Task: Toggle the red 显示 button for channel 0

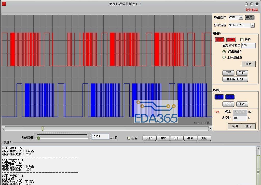Action: click(x=219, y=40)
